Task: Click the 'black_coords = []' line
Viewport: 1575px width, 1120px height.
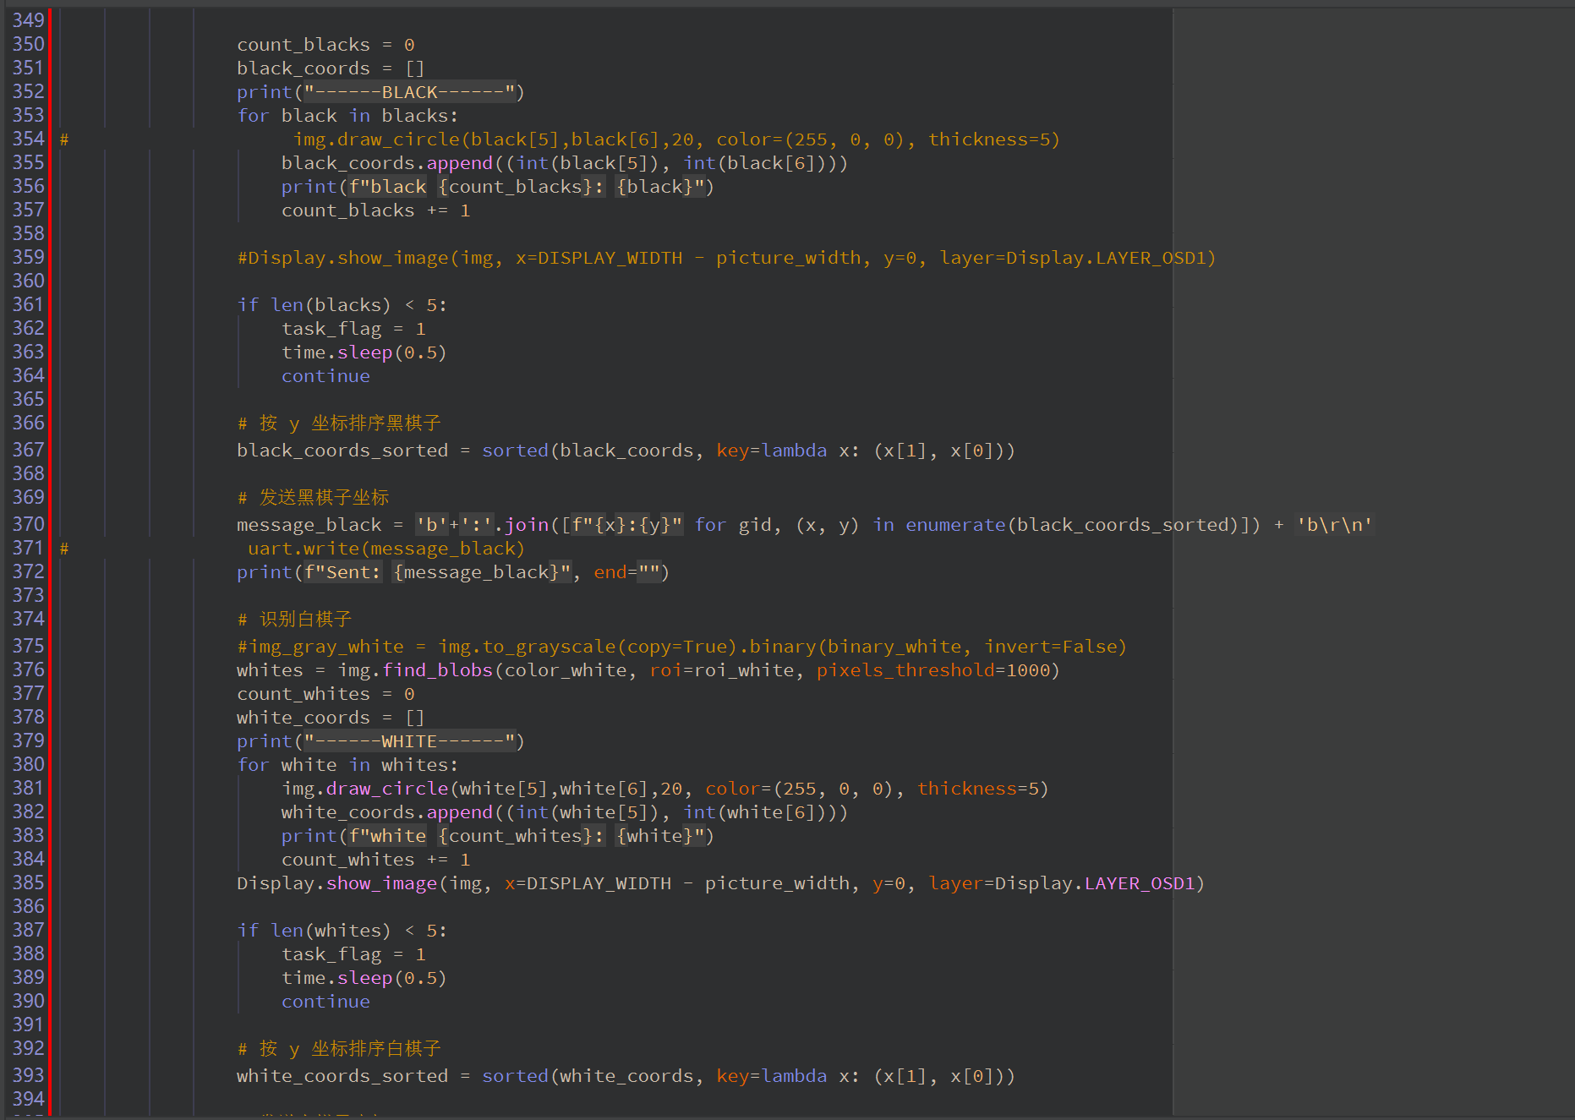Action: point(331,68)
